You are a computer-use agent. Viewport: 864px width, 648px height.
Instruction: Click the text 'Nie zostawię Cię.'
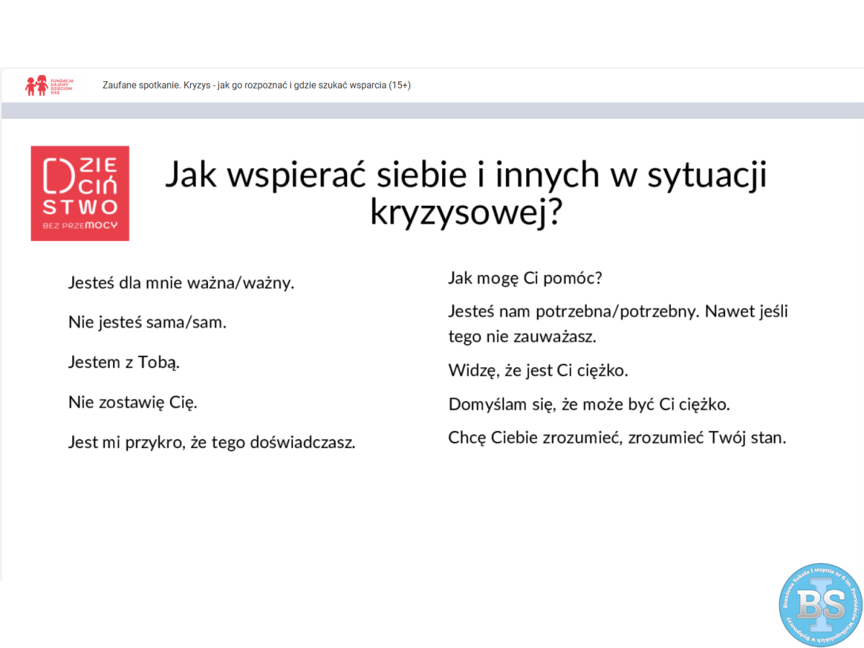pyautogui.click(x=132, y=402)
